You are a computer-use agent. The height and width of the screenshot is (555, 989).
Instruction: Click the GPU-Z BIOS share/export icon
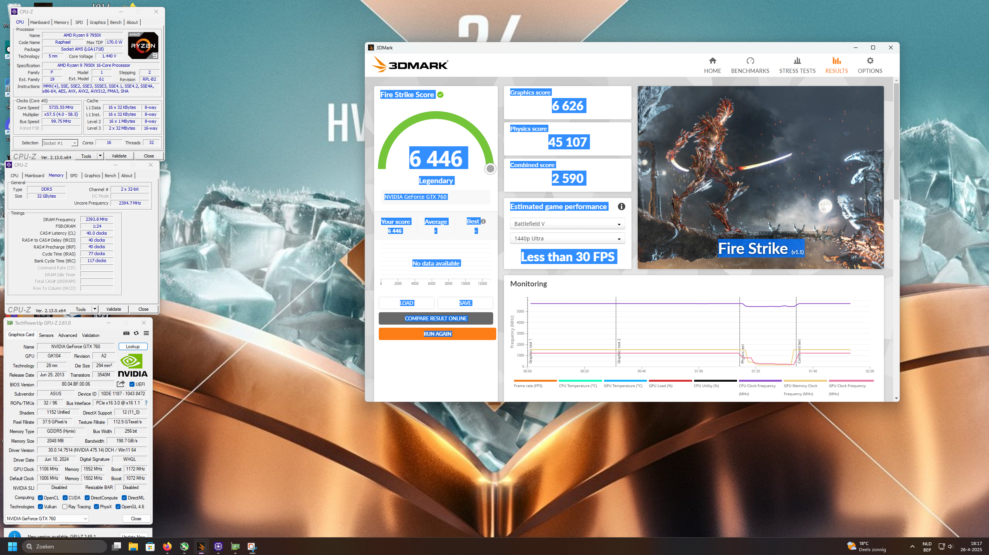pyautogui.click(x=121, y=384)
